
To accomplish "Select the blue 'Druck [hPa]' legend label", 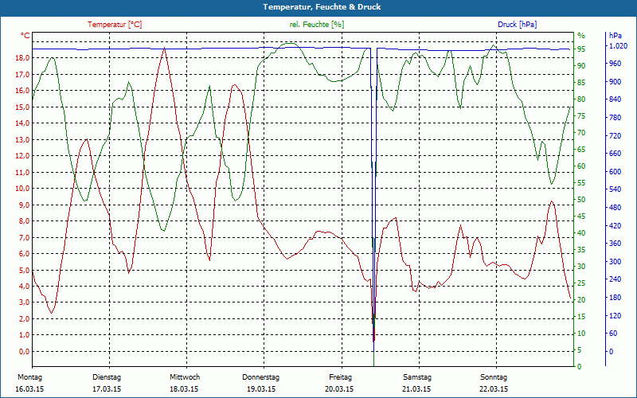I will [x=517, y=25].
